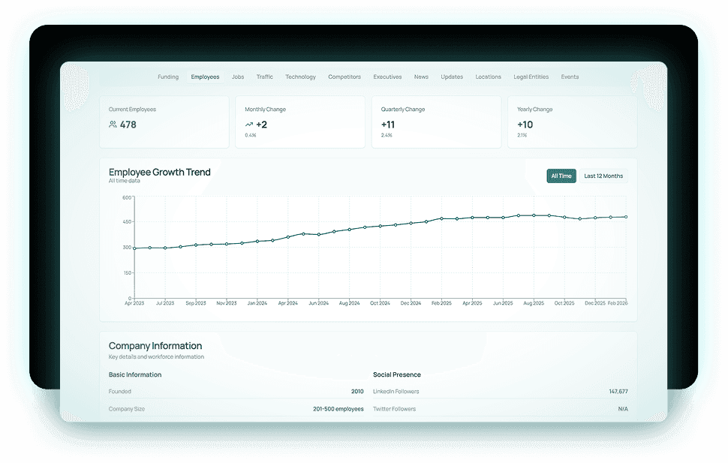This screenshot has width=728, height=463.
Task: Switch to the Funding tab
Action: [x=168, y=77]
